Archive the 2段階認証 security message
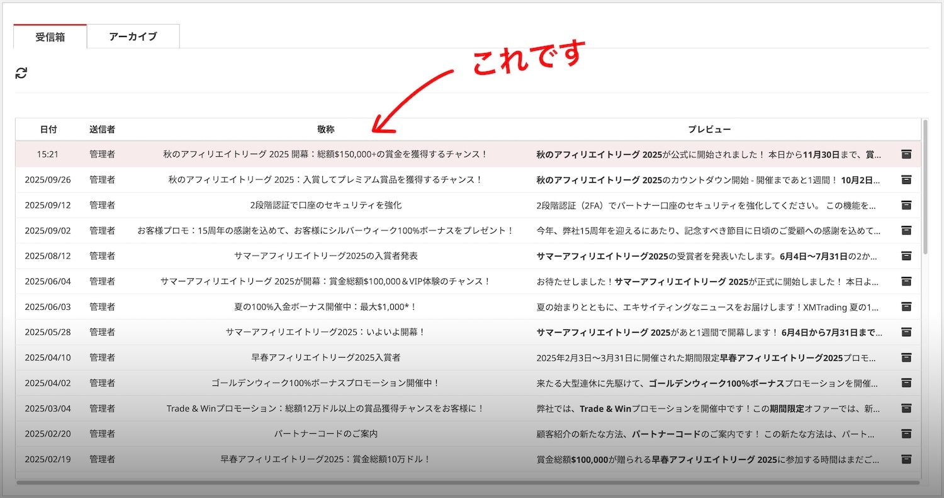Screen dimensions: 944x498 coord(906,205)
